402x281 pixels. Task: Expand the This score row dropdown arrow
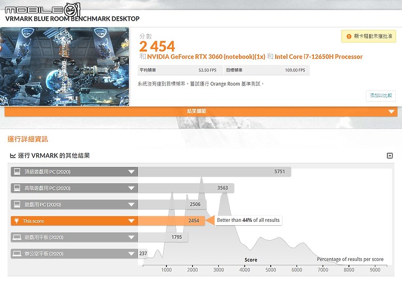131,221
